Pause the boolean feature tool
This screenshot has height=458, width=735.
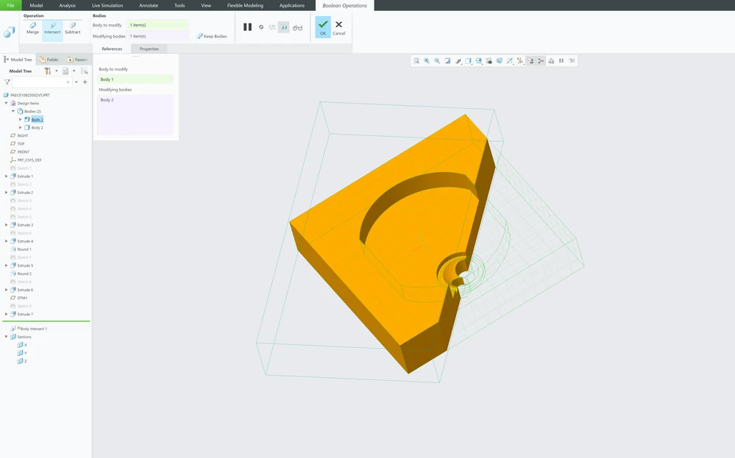pyautogui.click(x=247, y=27)
